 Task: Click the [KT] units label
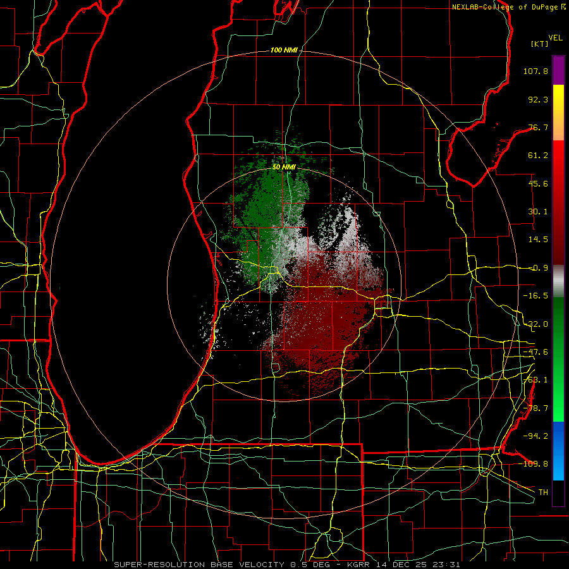(x=540, y=44)
